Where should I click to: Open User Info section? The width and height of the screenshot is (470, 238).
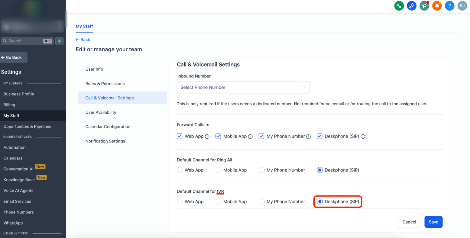click(x=122, y=69)
